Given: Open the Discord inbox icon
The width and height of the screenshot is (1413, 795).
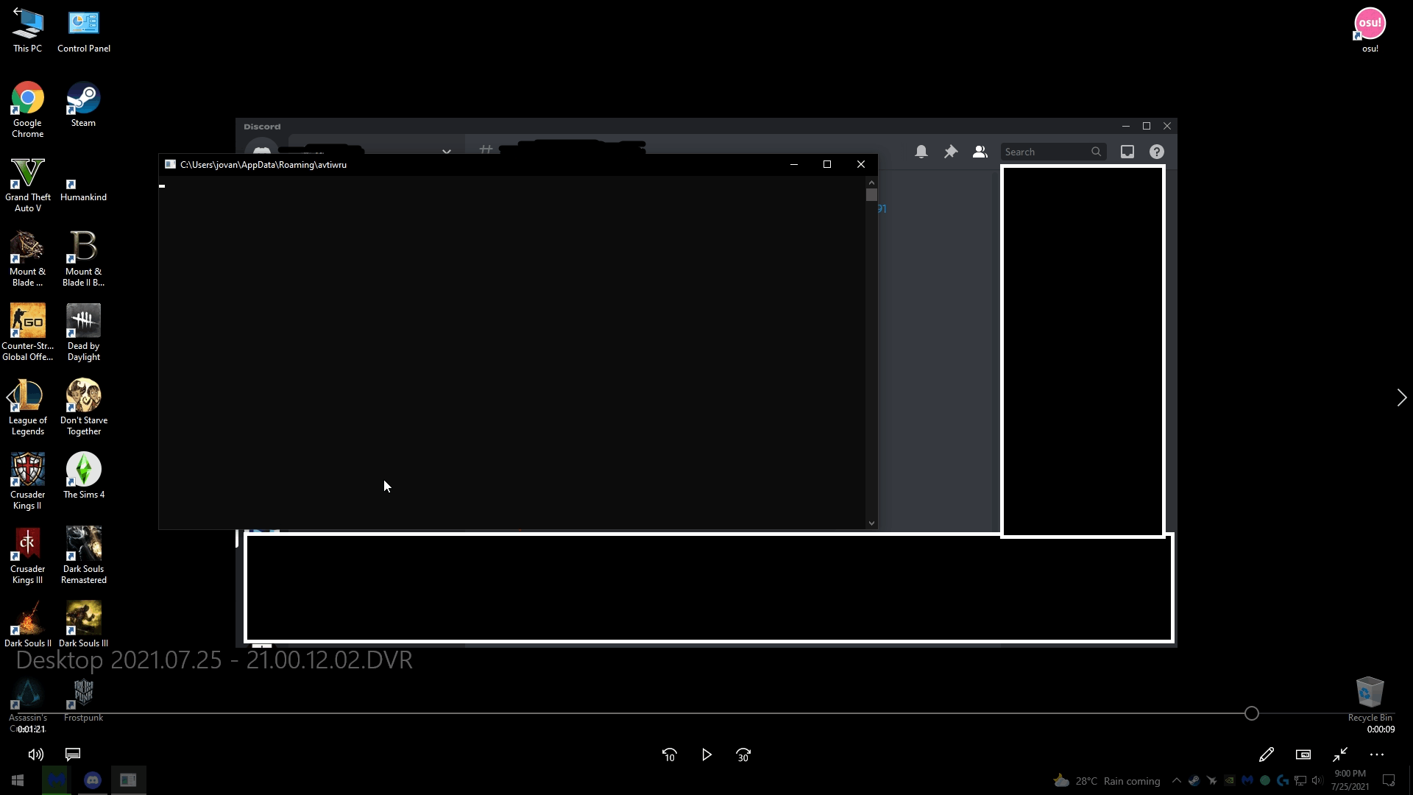Looking at the screenshot, I should coord(1127,152).
